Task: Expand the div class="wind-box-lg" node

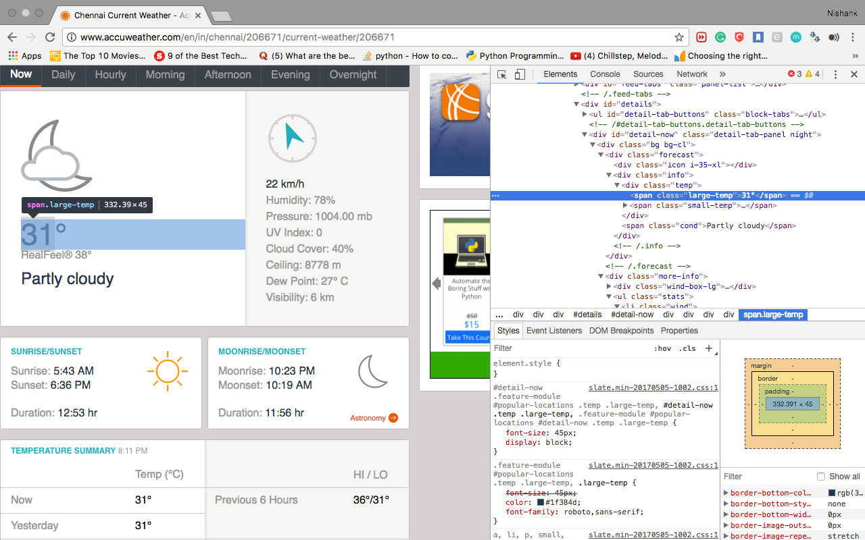Action: coord(609,286)
